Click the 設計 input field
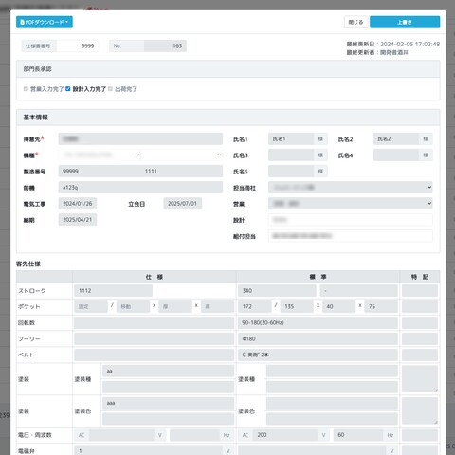The width and height of the screenshot is (455, 455). [x=351, y=220]
